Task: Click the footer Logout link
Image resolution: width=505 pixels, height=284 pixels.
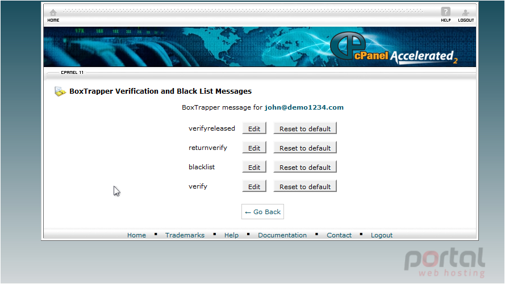Action: 382,235
